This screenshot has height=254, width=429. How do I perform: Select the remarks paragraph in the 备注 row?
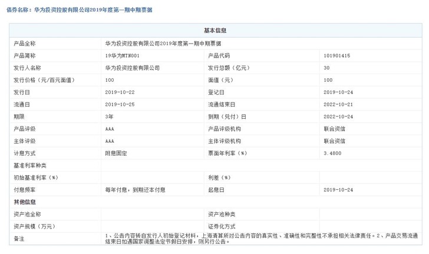(262, 239)
